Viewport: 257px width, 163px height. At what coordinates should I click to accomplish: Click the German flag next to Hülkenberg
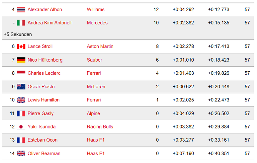(x=21, y=60)
